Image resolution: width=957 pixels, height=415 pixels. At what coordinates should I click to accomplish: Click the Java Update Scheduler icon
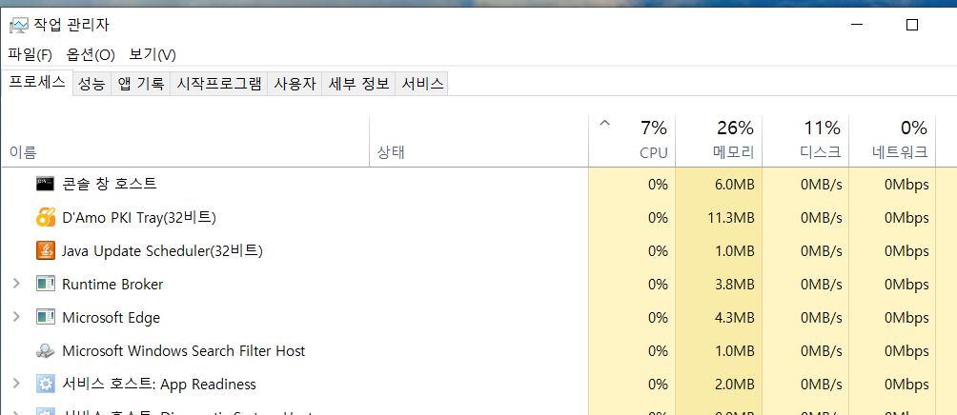coord(46,250)
